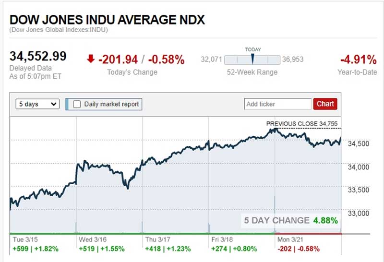Click the 5 Day Change 4.88% badge
The width and height of the screenshot is (384, 262).
[291, 220]
